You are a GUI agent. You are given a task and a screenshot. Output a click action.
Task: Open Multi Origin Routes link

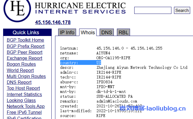click(x=26, y=76)
